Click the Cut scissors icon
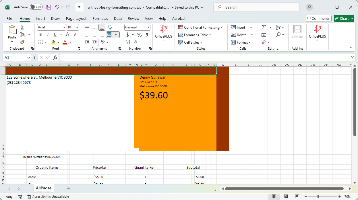The width and height of the screenshot is (358, 200). [x=22, y=28]
